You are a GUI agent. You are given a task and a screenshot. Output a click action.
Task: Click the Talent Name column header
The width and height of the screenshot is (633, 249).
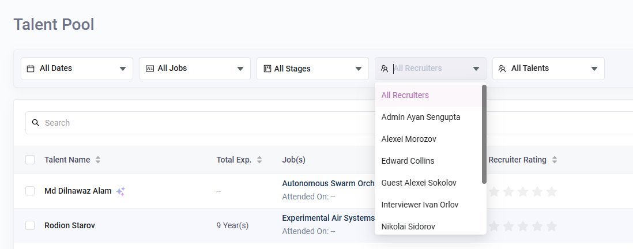67,160
